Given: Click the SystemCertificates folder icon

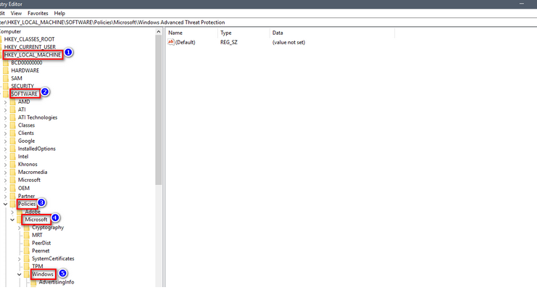Looking at the screenshot, I should click(x=27, y=259).
